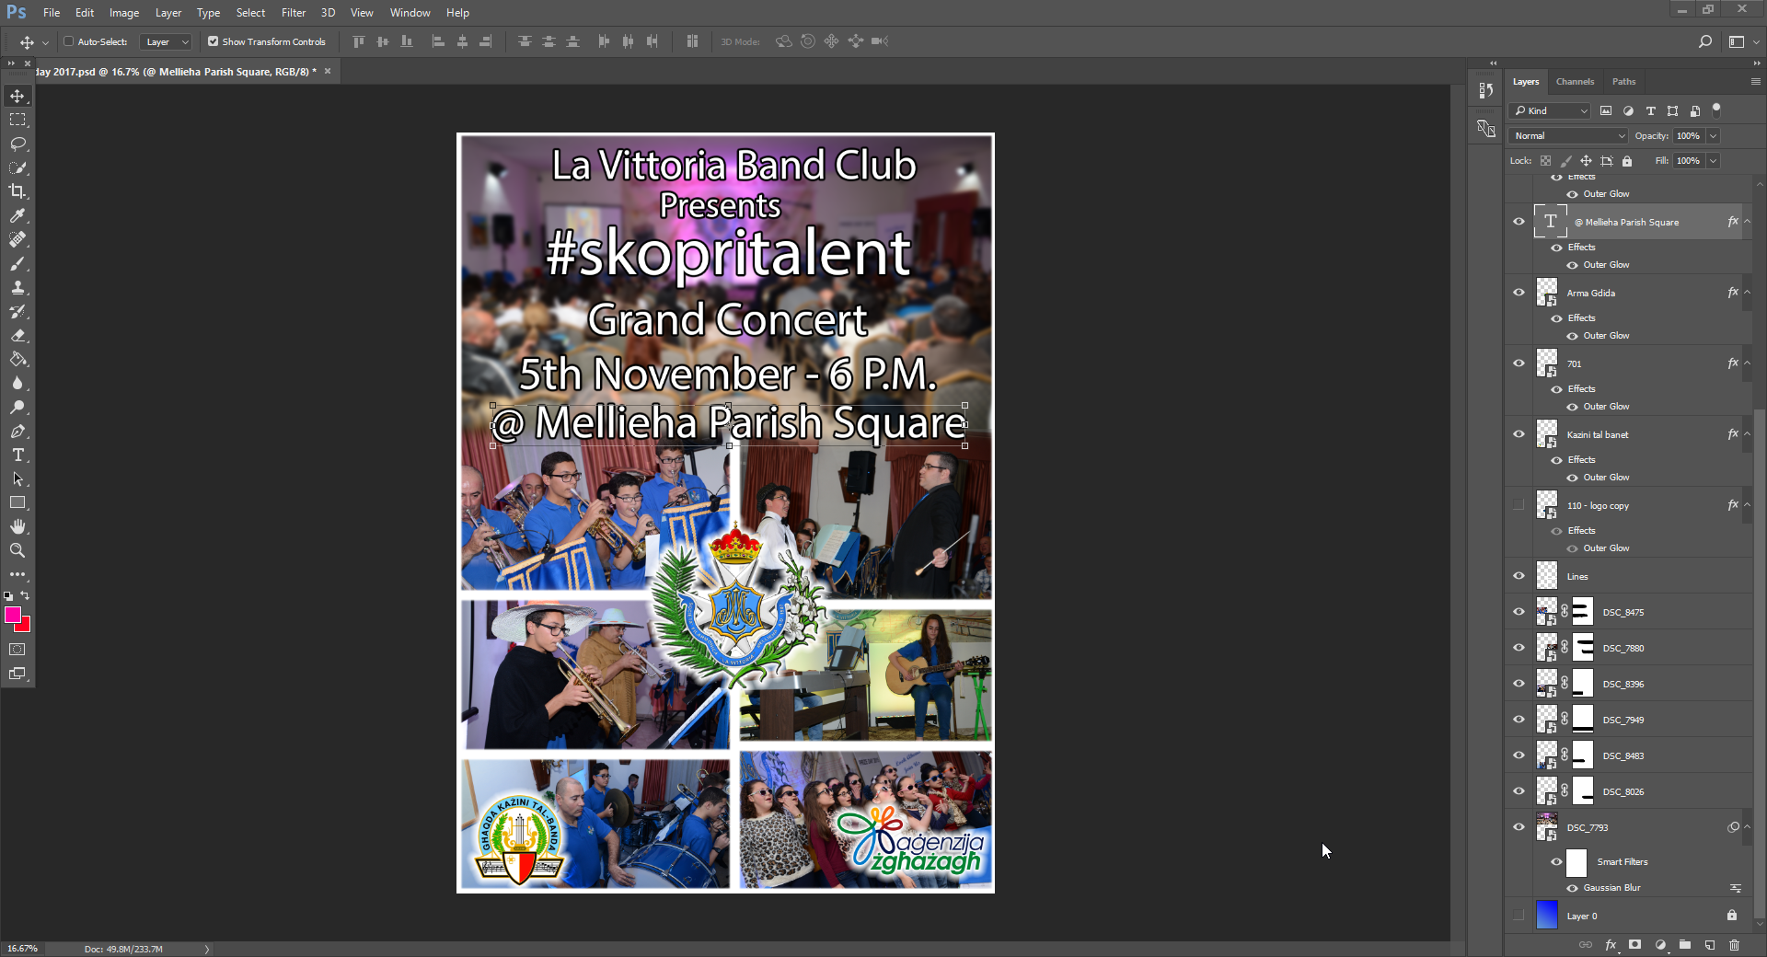Select the Brush tool

(x=17, y=263)
